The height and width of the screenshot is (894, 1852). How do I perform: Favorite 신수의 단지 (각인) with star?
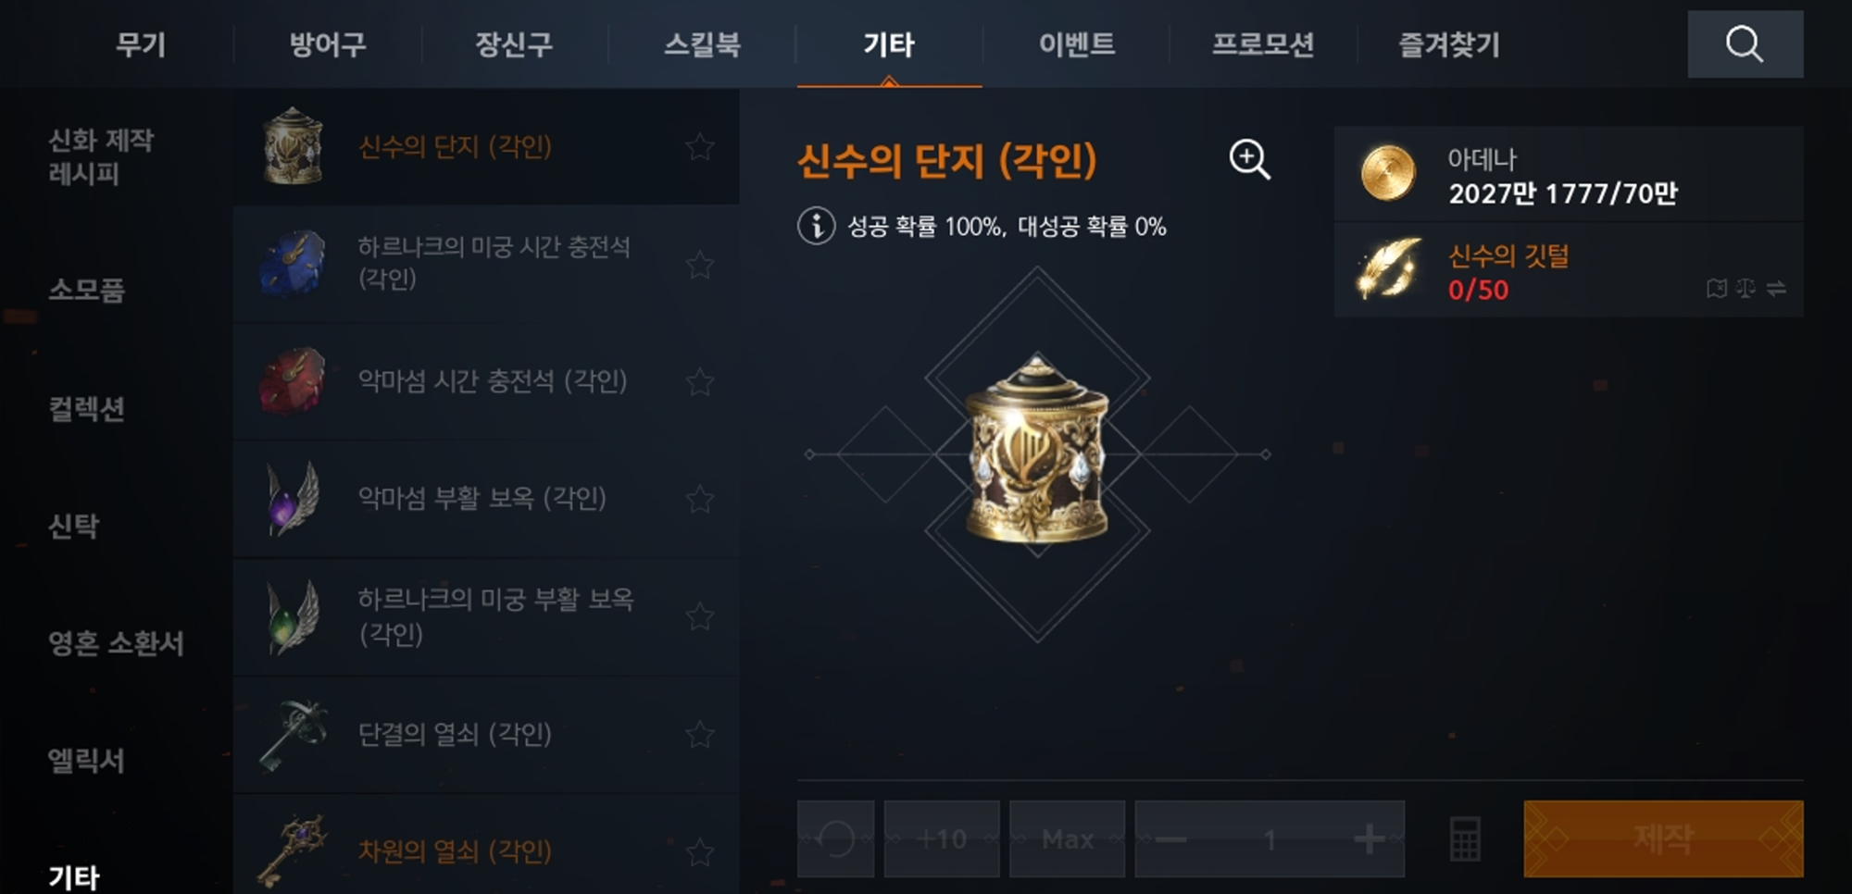point(699,146)
